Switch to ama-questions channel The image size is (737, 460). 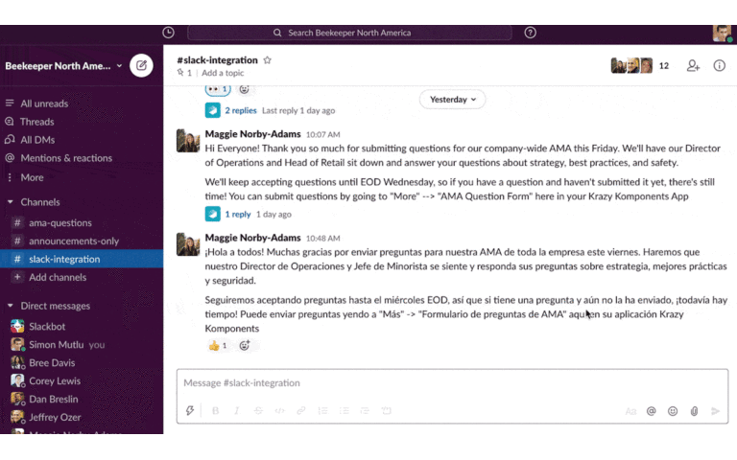82,222
